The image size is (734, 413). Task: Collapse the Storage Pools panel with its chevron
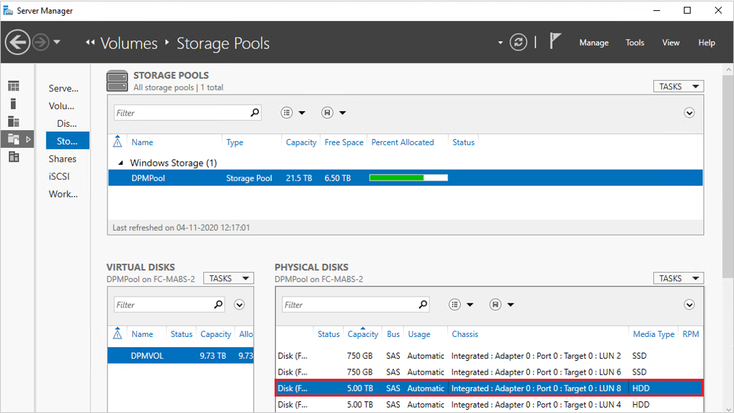pos(689,112)
